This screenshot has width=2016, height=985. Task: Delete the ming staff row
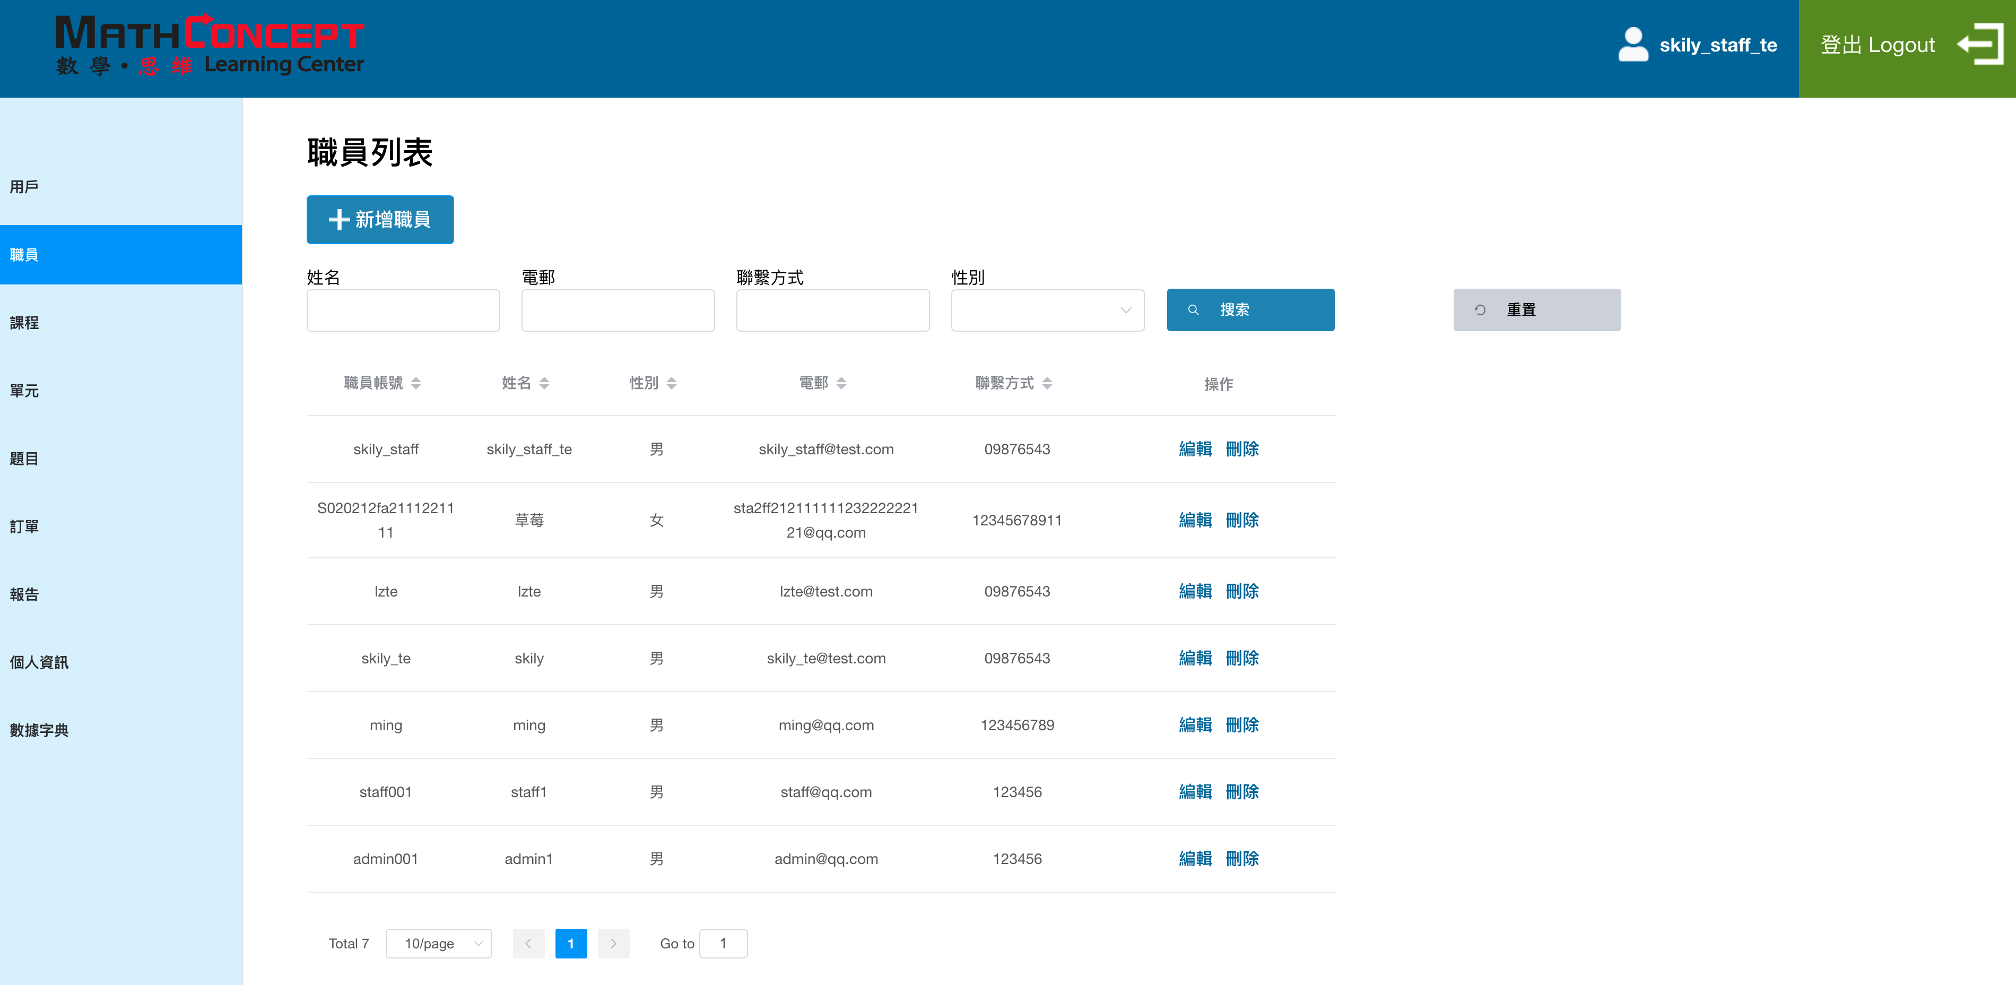1242,725
